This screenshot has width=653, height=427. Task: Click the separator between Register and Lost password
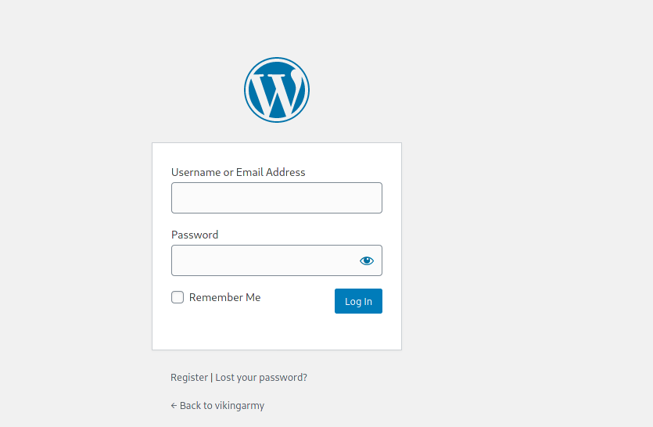point(211,377)
